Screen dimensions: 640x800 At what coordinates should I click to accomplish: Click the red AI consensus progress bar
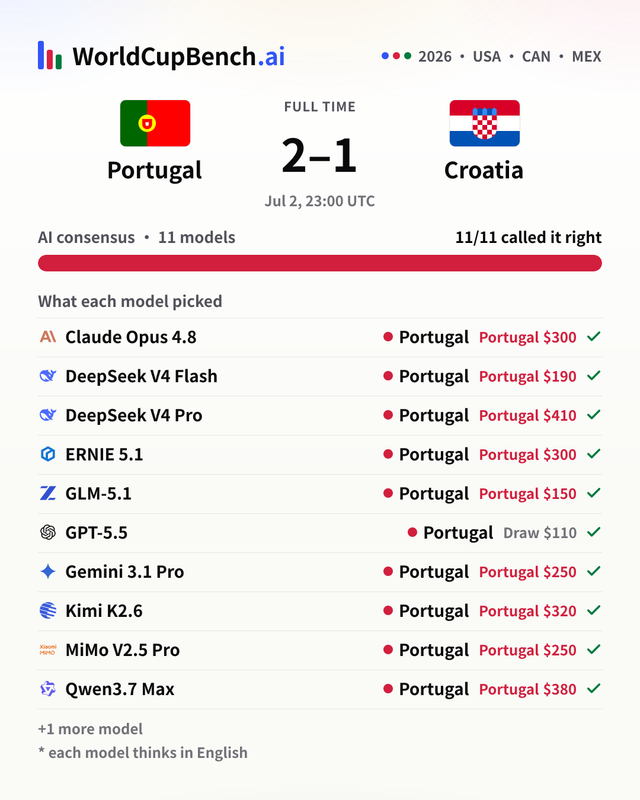(320, 263)
